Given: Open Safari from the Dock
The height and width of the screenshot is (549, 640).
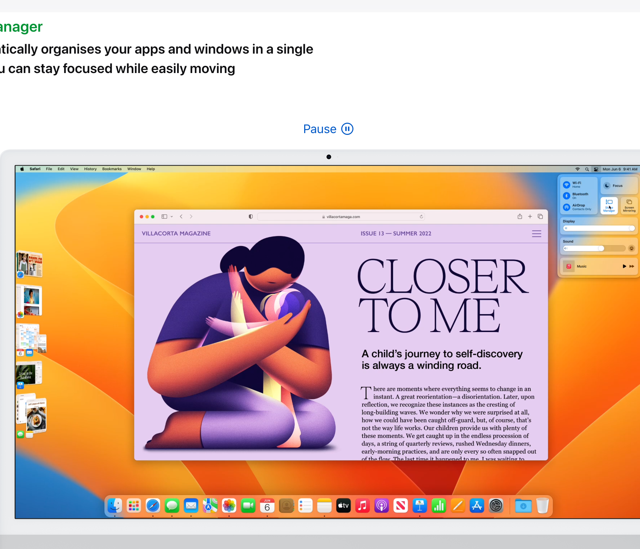Looking at the screenshot, I should (153, 506).
